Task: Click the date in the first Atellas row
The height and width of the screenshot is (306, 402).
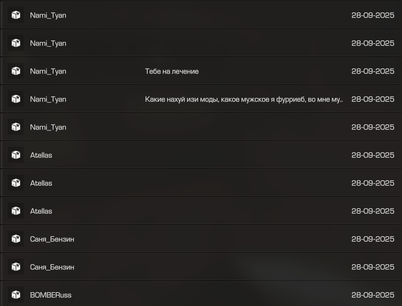Action: pos(373,155)
